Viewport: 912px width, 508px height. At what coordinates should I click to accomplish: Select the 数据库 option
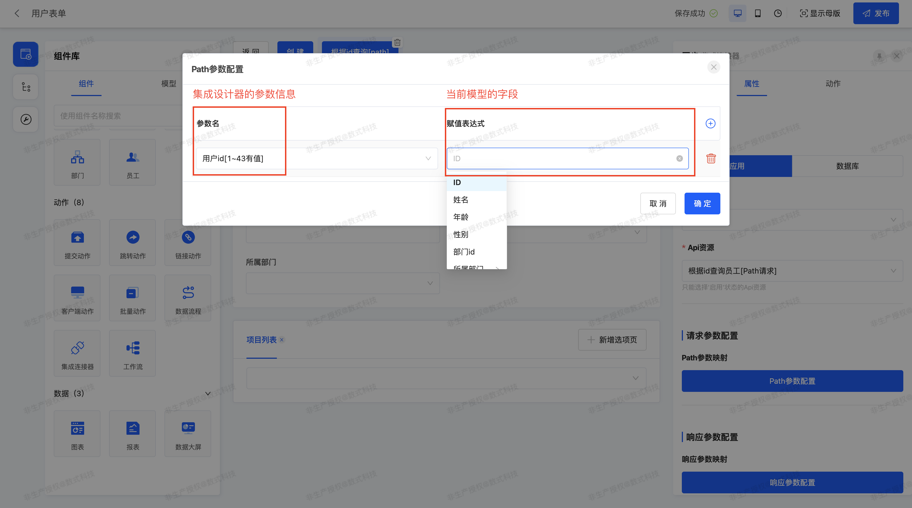click(x=847, y=166)
